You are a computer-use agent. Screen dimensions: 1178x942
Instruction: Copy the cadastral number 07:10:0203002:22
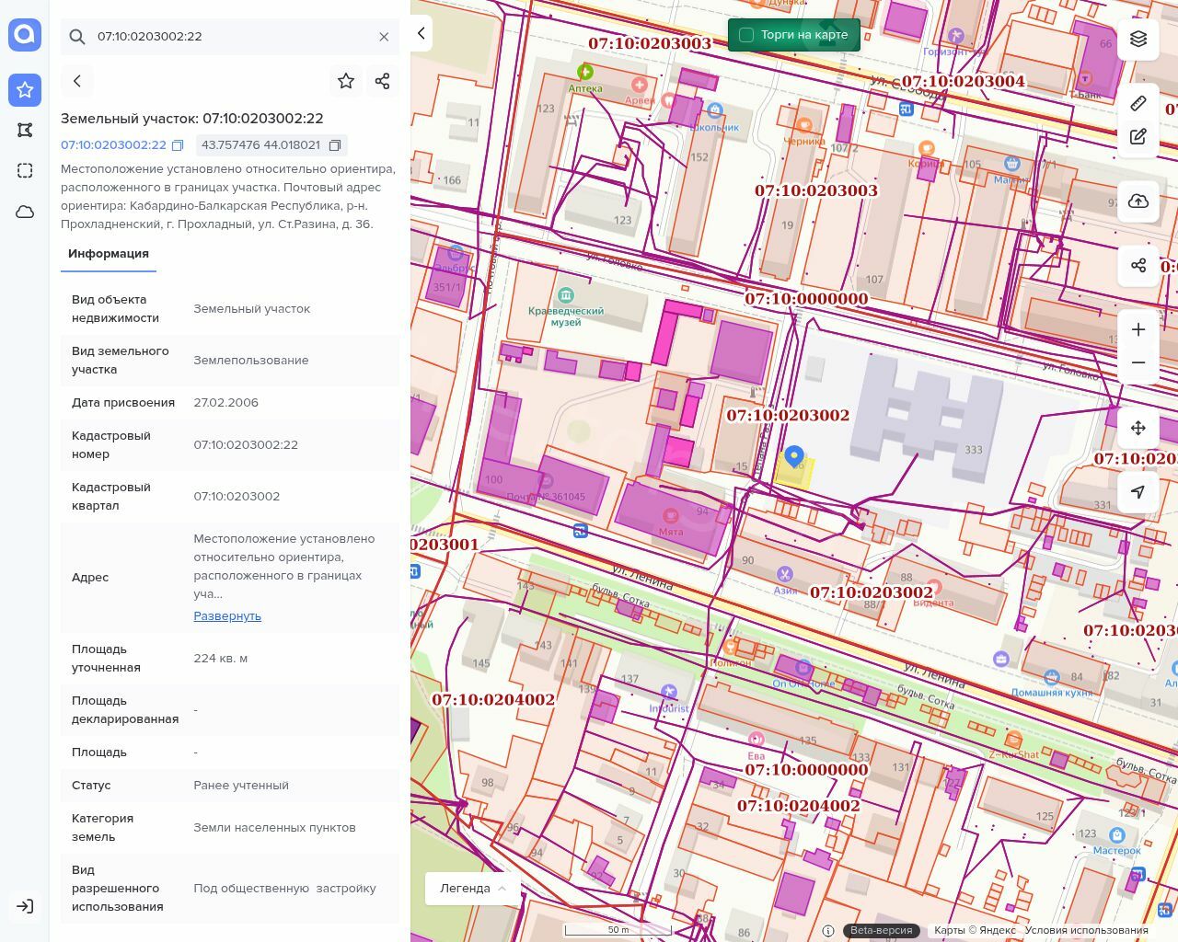click(179, 145)
